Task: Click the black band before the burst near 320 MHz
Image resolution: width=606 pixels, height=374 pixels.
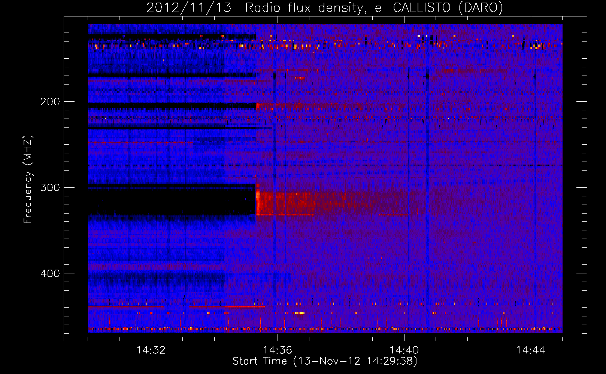Action: coord(172,202)
